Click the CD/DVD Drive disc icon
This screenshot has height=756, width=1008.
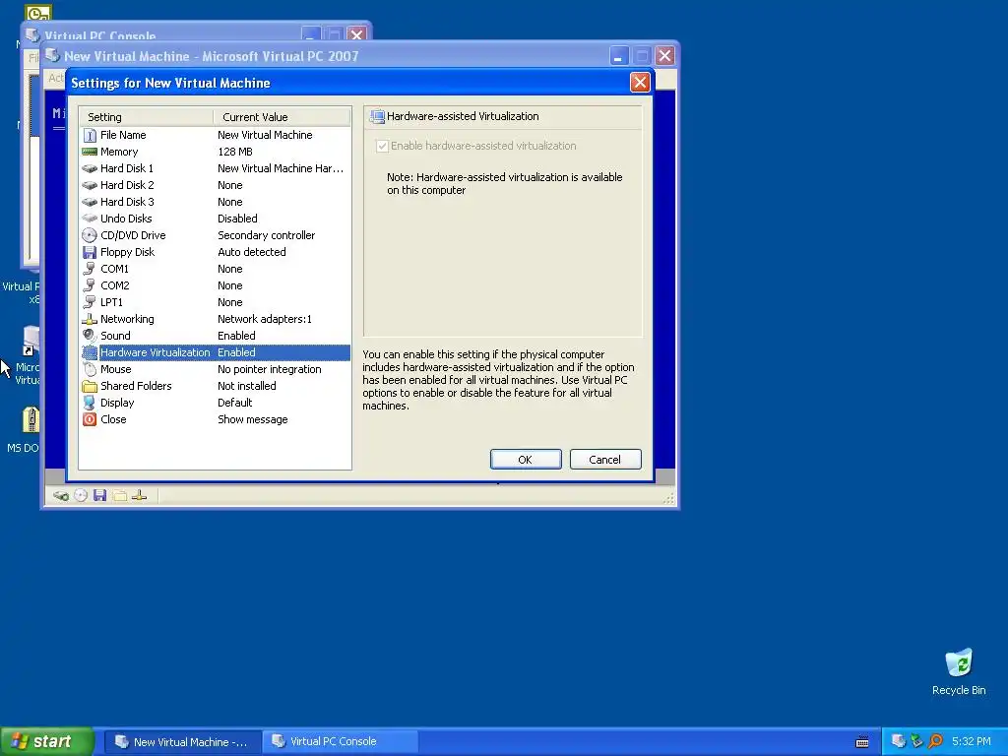[90, 235]
